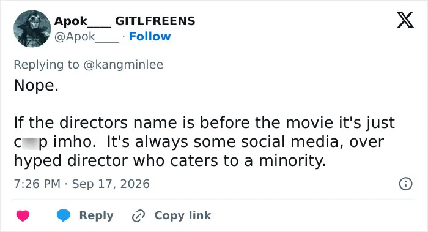The image size is (428, 232).
Task: Click the chain link copy icon
Action: tap(138, 215)
